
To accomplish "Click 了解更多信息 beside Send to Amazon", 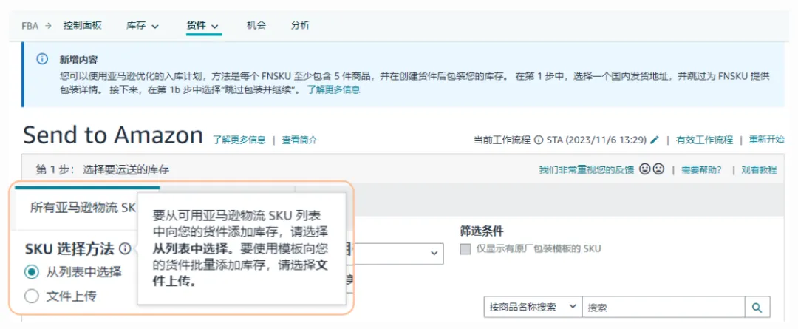I will point(239,140).
